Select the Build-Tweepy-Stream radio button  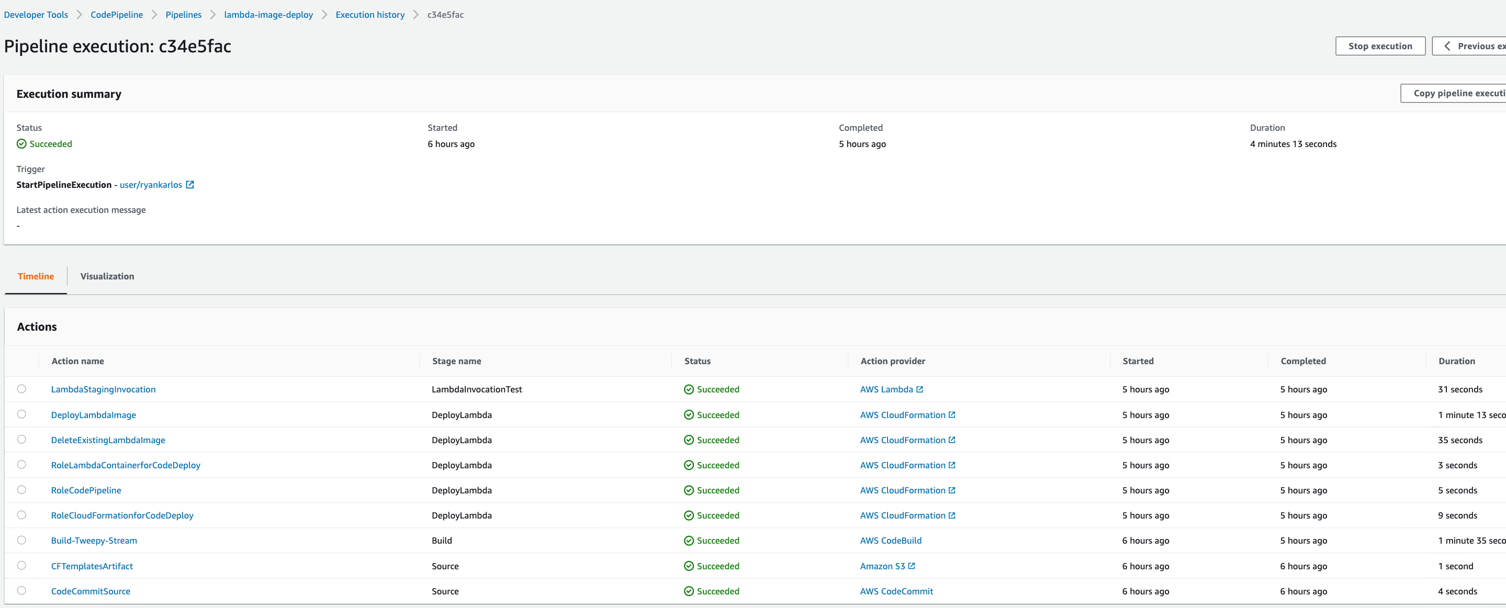21,540
